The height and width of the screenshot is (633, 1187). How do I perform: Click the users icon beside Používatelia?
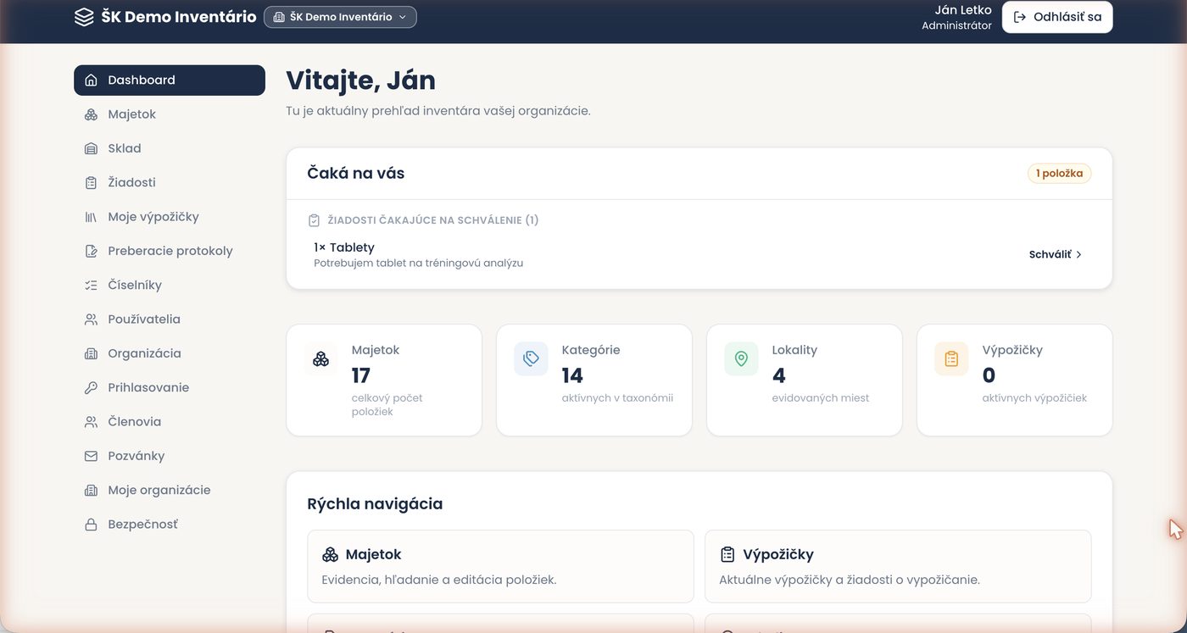point(91,319)
